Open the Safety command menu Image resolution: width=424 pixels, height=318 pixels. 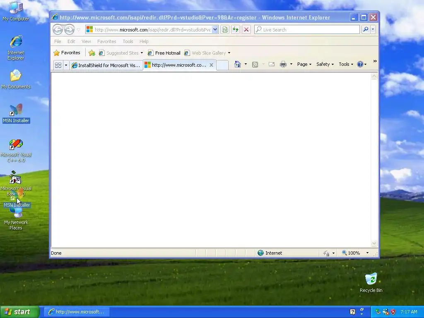(325, 64)
